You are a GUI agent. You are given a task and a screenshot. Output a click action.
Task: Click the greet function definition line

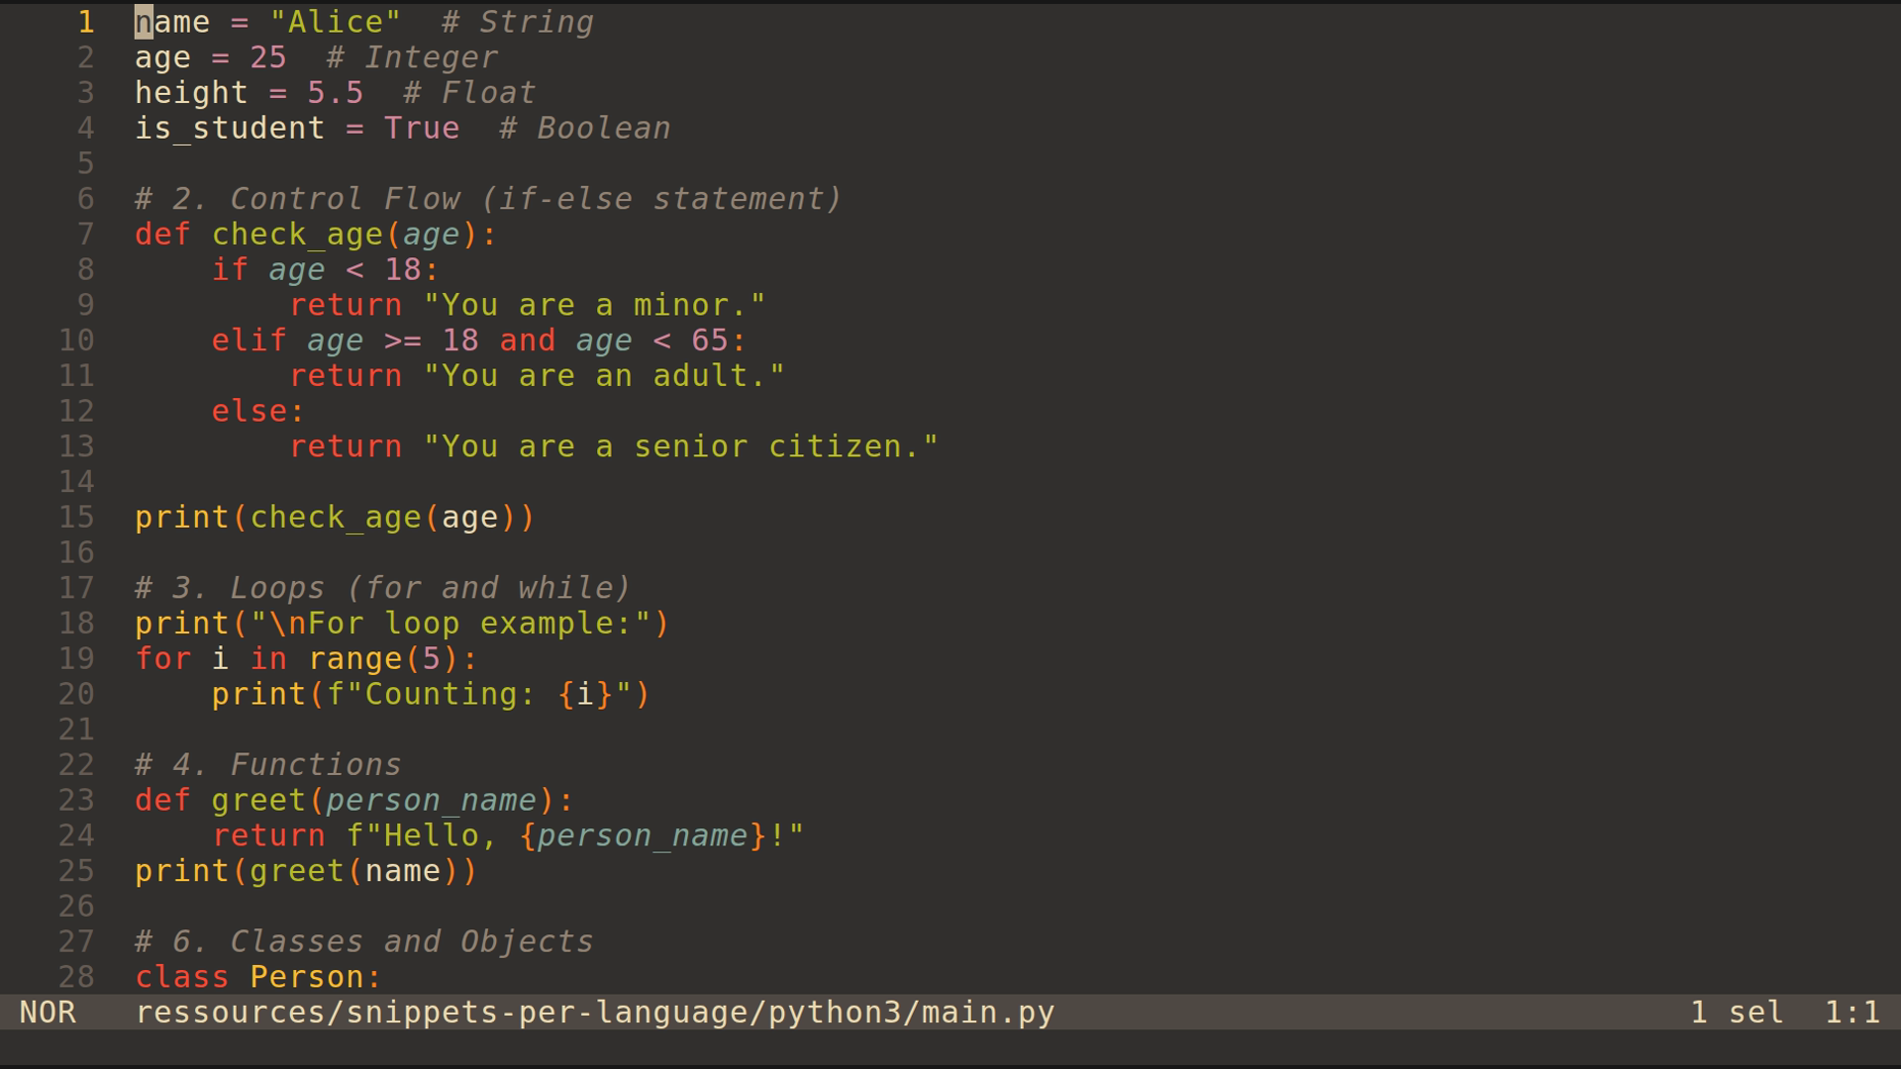pyautogui.click(x=351, y=799)
